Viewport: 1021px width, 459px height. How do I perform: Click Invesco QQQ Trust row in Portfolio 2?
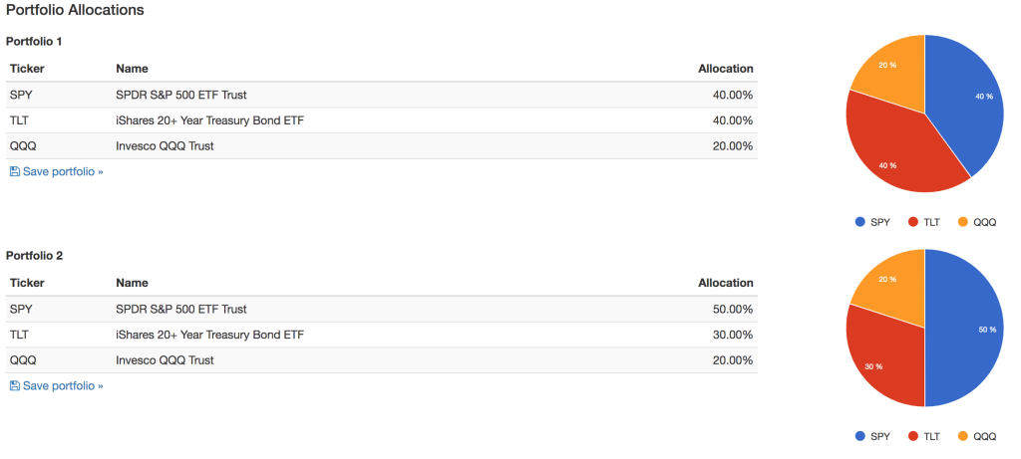pos(382,360)
